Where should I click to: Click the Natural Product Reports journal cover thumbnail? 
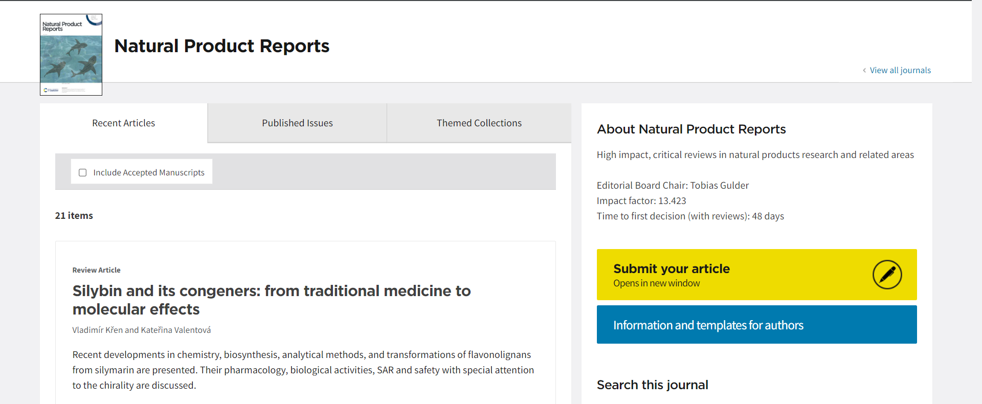71,55
